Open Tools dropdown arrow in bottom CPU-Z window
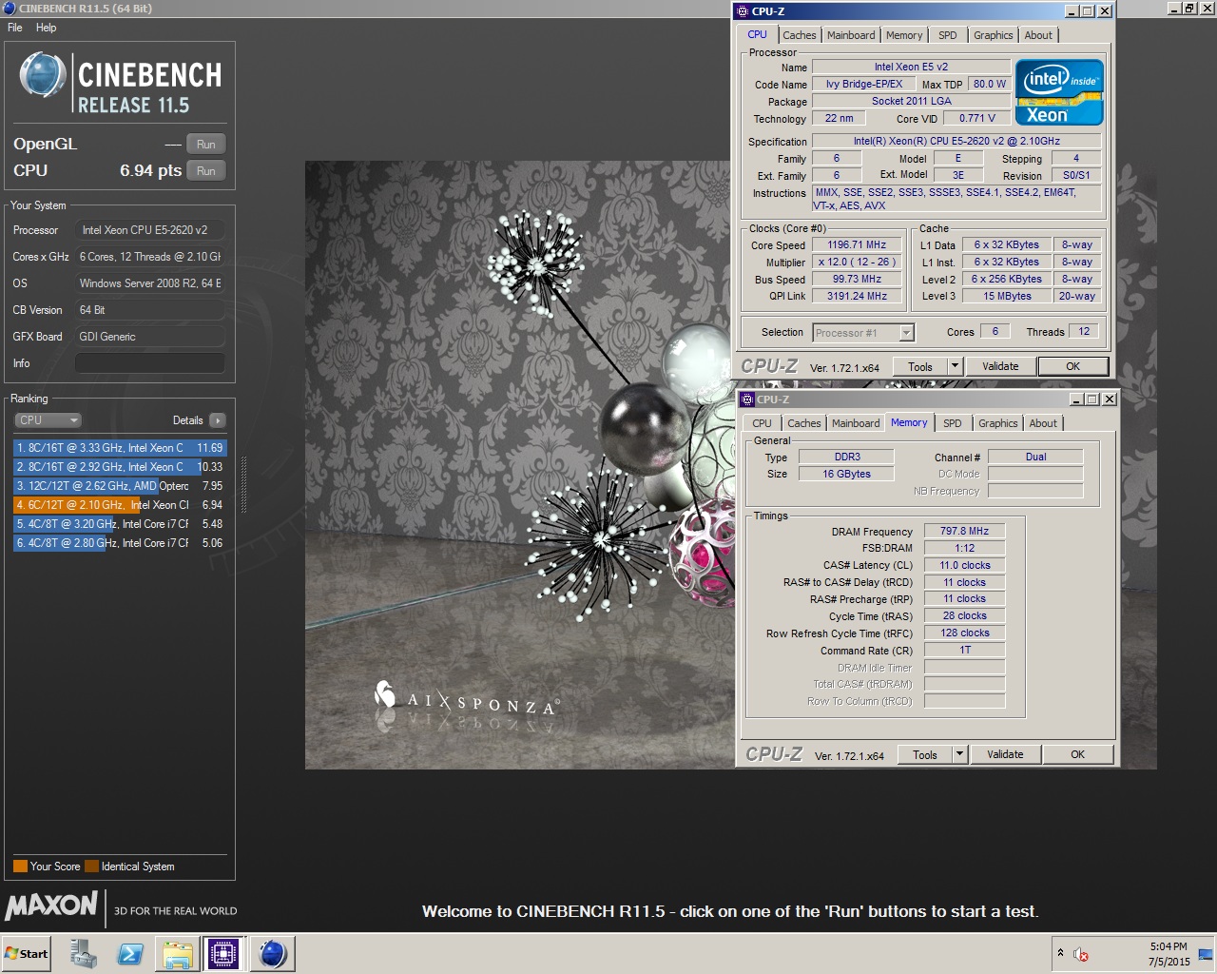1217x974 pixels. 959,754
